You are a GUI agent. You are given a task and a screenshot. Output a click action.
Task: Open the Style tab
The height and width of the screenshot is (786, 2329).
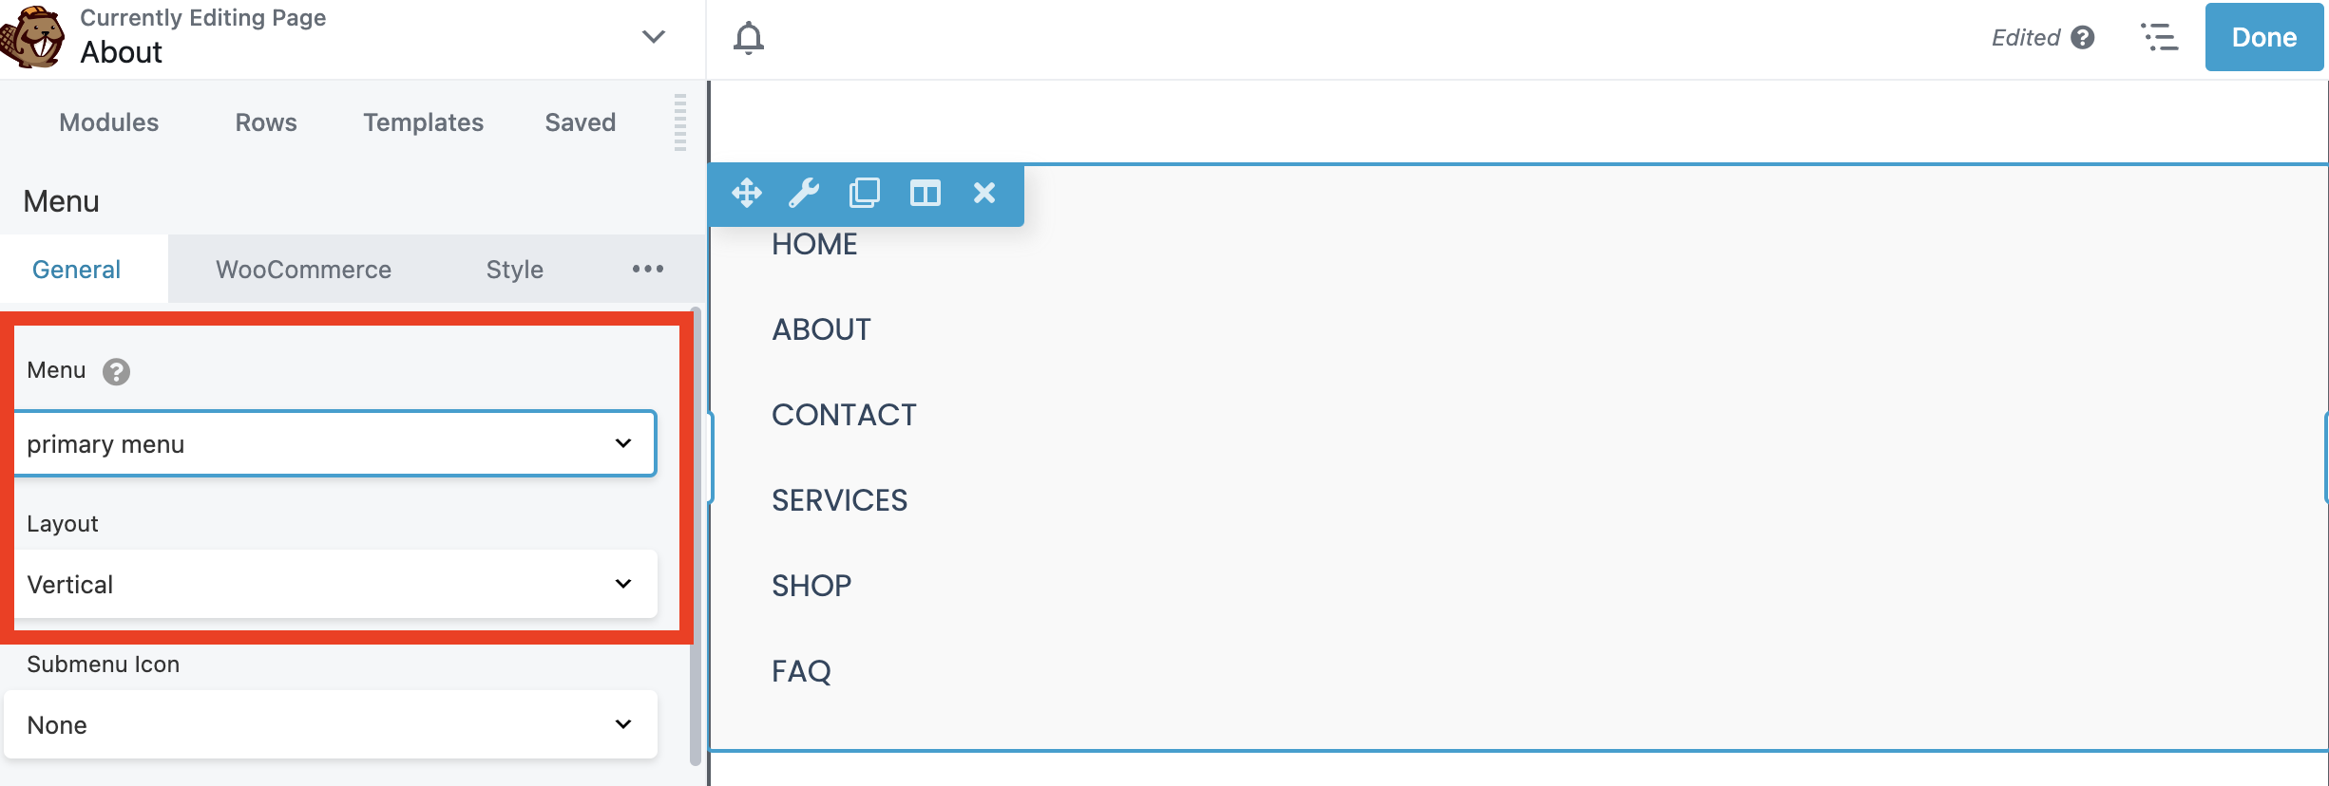point(513,269)
